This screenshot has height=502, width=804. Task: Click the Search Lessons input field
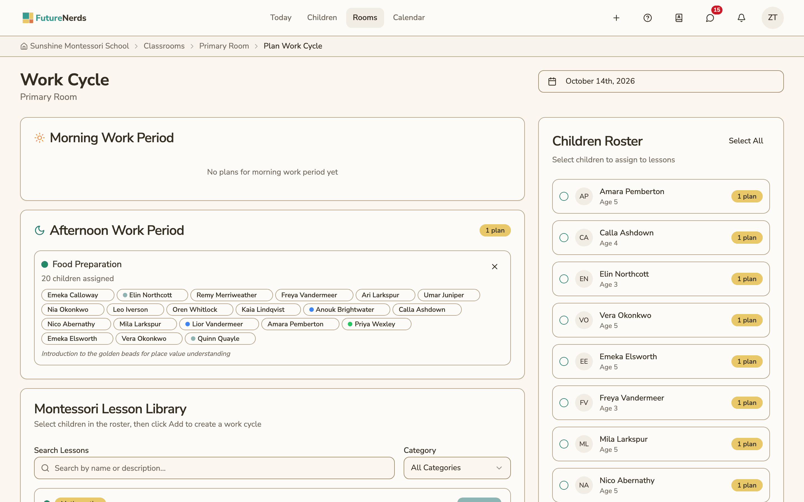214,468
